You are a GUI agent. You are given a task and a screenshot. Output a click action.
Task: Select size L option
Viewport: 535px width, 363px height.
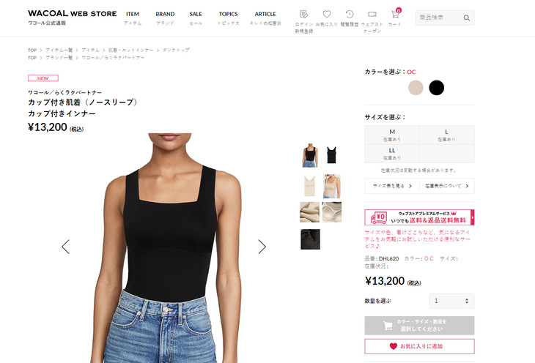[x=446, y=135]
